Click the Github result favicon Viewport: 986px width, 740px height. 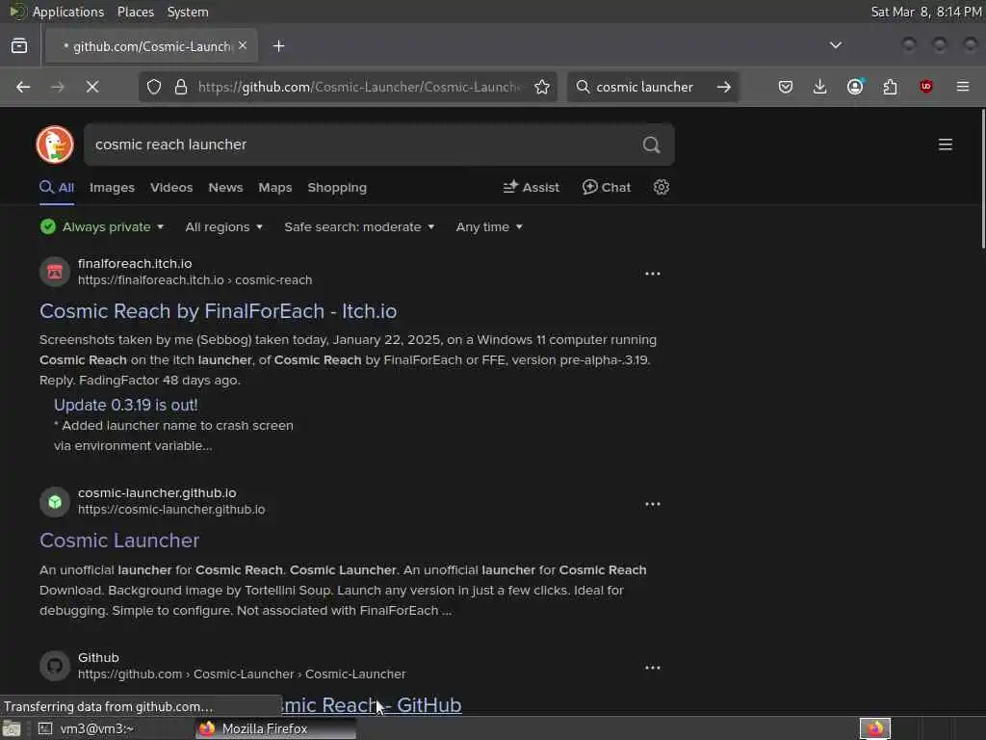tap(55, 666)
